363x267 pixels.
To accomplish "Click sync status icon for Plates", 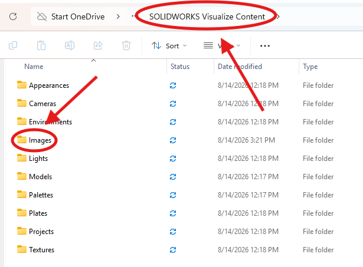I will pyautogui.click(x=173, y=213).
